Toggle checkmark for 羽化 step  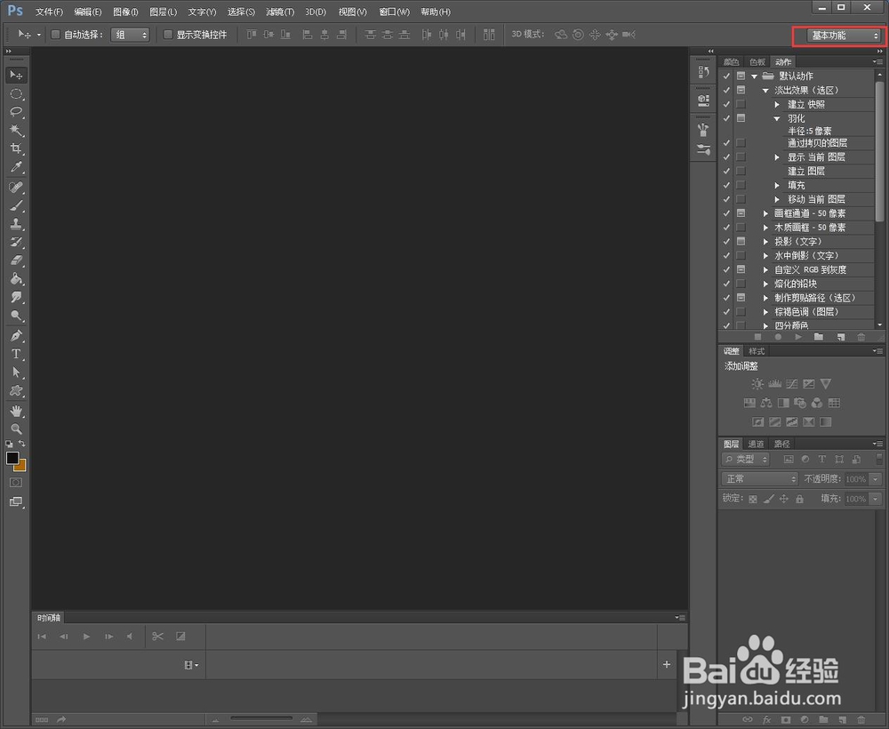pyautogui.click(x=726, y=118)
